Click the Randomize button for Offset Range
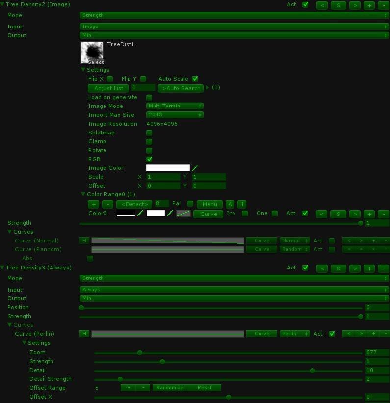The height and width of the screenshot is (403, 390). (170, 388)
